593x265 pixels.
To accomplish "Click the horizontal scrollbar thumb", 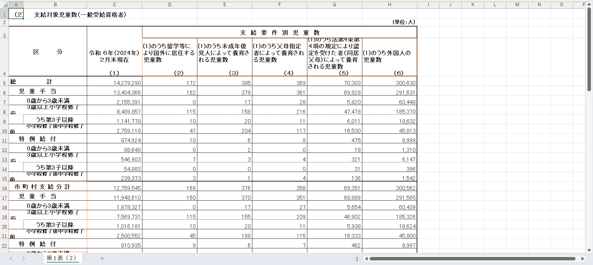I will point(472,259).
